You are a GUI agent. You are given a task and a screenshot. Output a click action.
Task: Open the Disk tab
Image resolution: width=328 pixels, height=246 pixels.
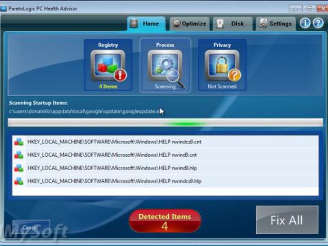click(x=232, y=24)
